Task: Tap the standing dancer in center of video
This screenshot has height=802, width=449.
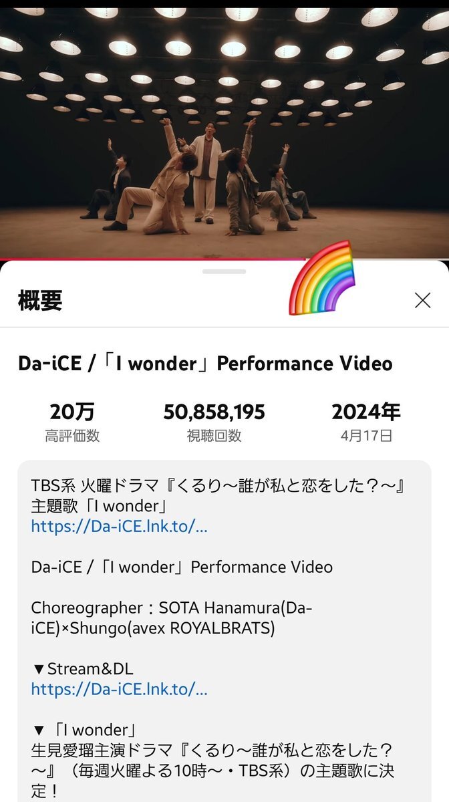Action: pyautogui.click(x=204, y=177)
